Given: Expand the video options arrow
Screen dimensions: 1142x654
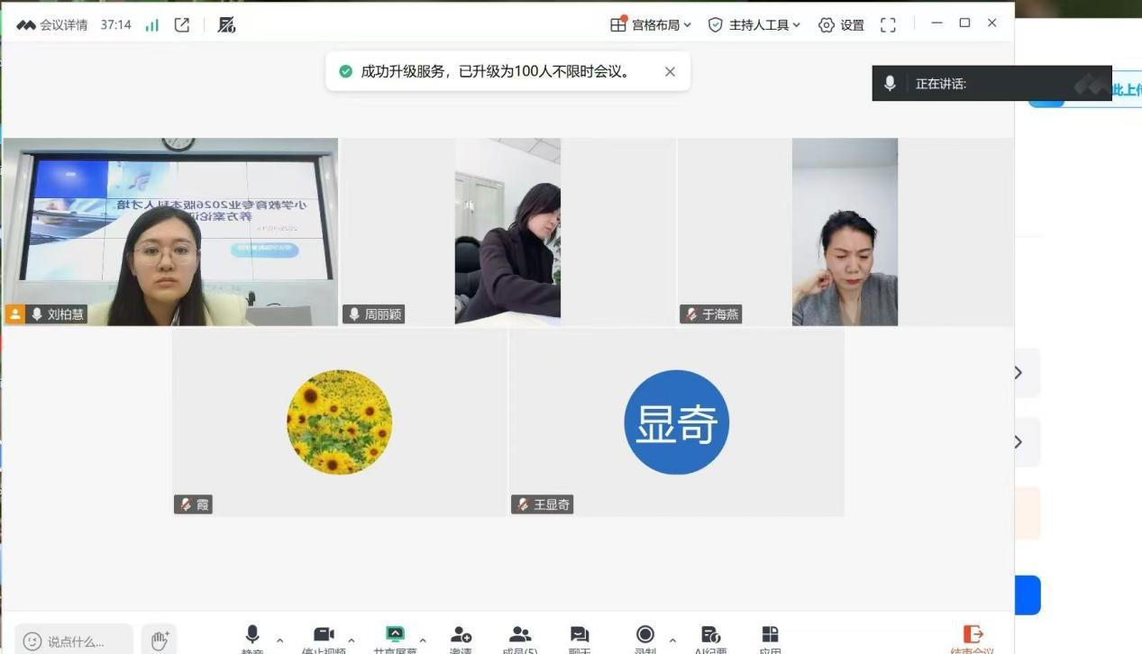Looking at the screenshot, I should [352, 640].
